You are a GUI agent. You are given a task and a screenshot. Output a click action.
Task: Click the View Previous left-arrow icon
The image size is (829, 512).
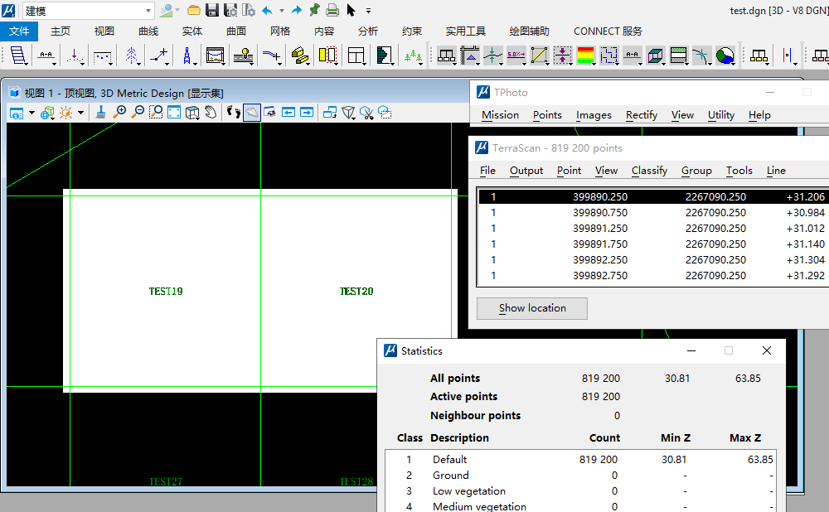pyautogui.click(x=288, y=112)
